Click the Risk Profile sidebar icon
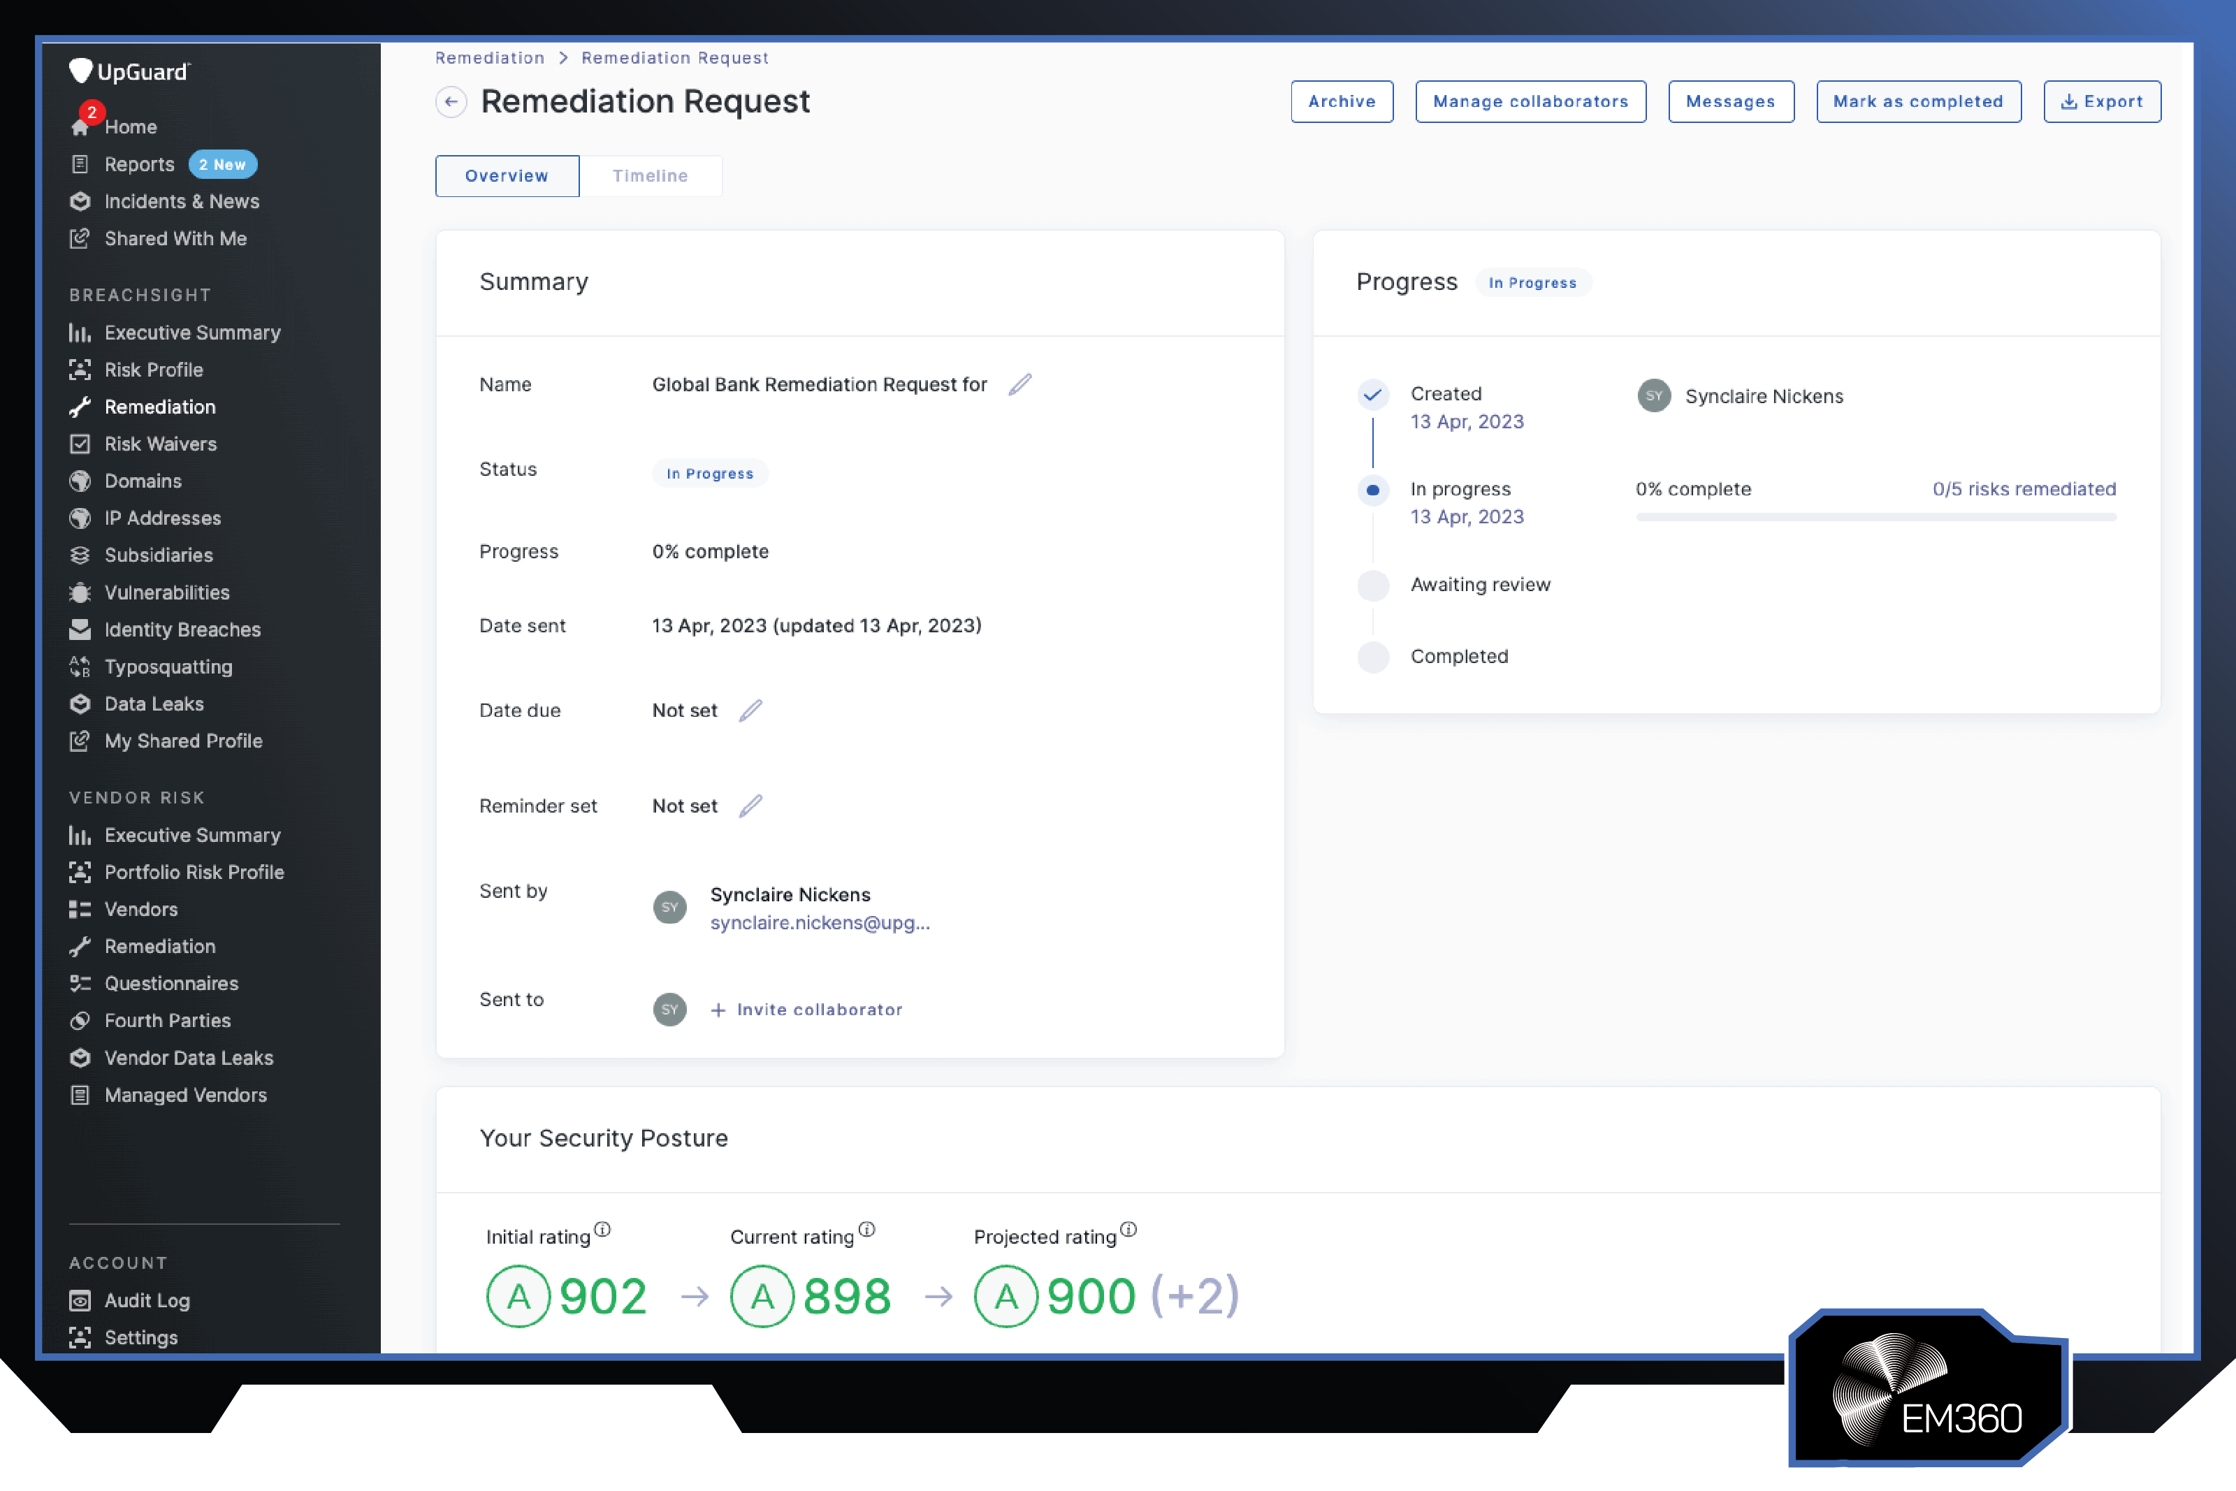2236x1491 pixels. (81, 370)
